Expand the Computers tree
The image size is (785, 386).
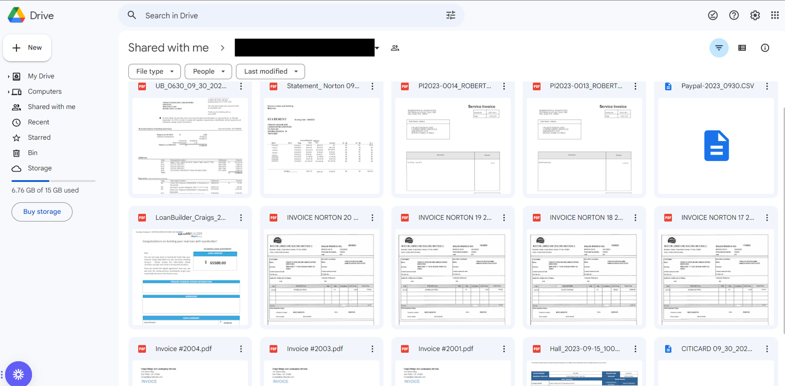pyautogui.click(x=9, y=92)
